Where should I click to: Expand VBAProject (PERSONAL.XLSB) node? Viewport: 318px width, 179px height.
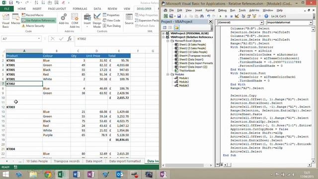pos(163,33)
